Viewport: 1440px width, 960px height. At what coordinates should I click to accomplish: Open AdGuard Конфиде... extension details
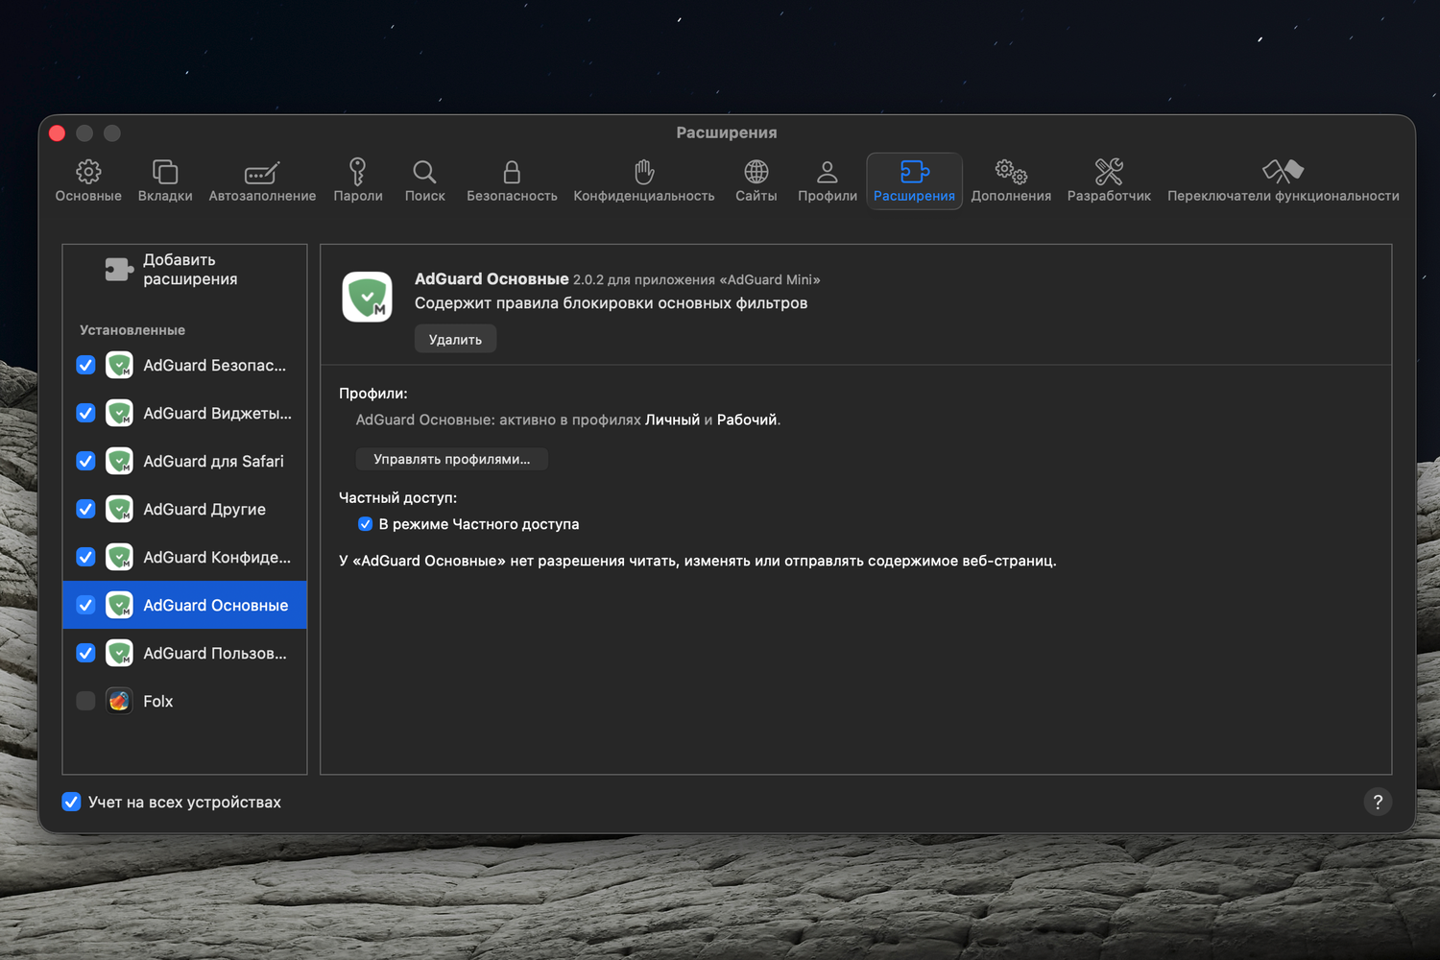(x=184, y=557)
